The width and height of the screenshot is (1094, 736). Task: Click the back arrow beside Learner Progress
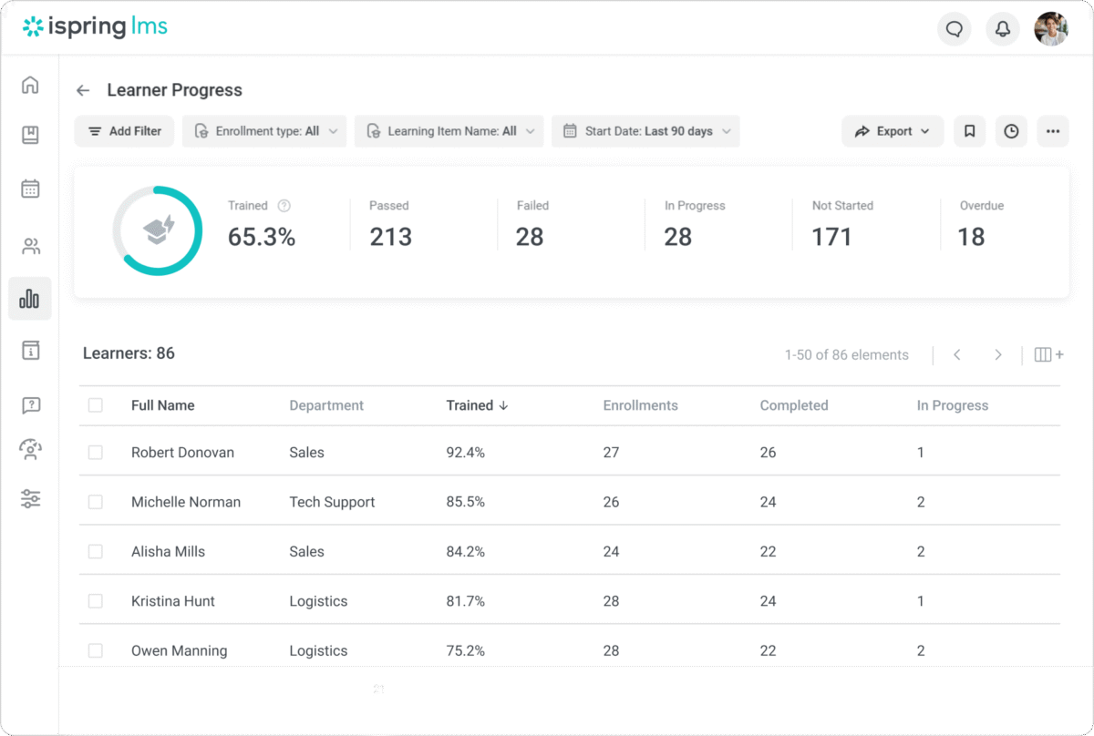83,90
